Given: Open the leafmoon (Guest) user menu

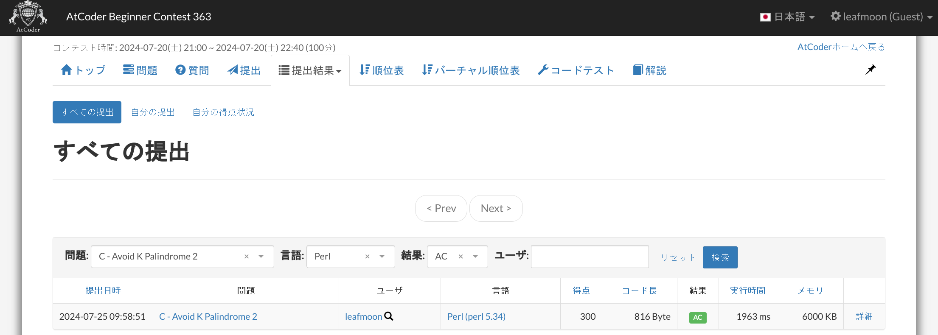Looking at the screenshot, I should pos(882,17).
